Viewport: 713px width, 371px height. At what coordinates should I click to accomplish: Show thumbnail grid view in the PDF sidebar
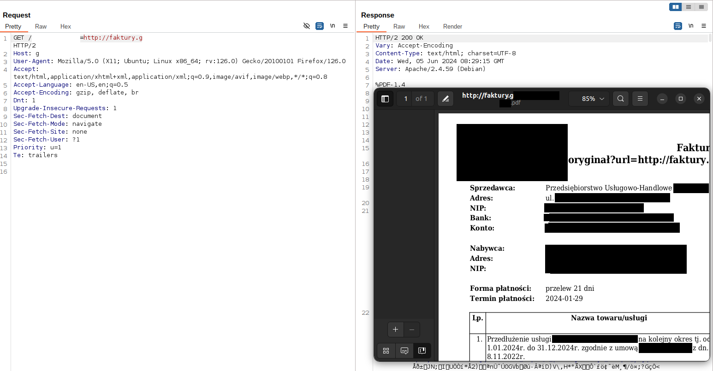click(x=386, y=350)
